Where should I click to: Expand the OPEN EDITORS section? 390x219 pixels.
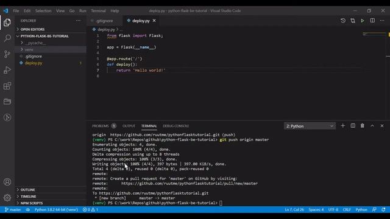click(51, 29)
